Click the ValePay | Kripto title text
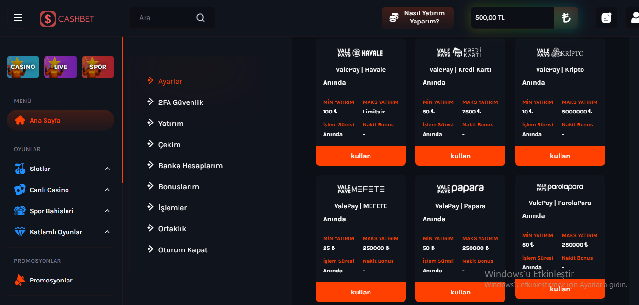This screenshot has width=639, height=305. 560,69
